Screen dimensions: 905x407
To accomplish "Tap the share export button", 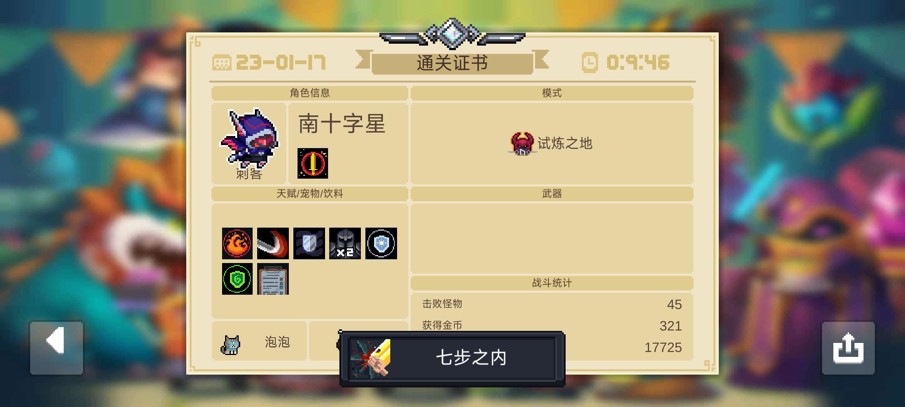I will click(848, 347).
